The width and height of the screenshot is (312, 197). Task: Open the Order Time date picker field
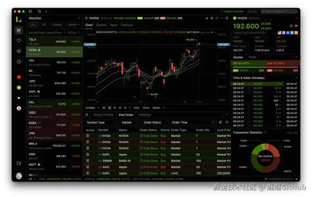(x=193, y=122)
